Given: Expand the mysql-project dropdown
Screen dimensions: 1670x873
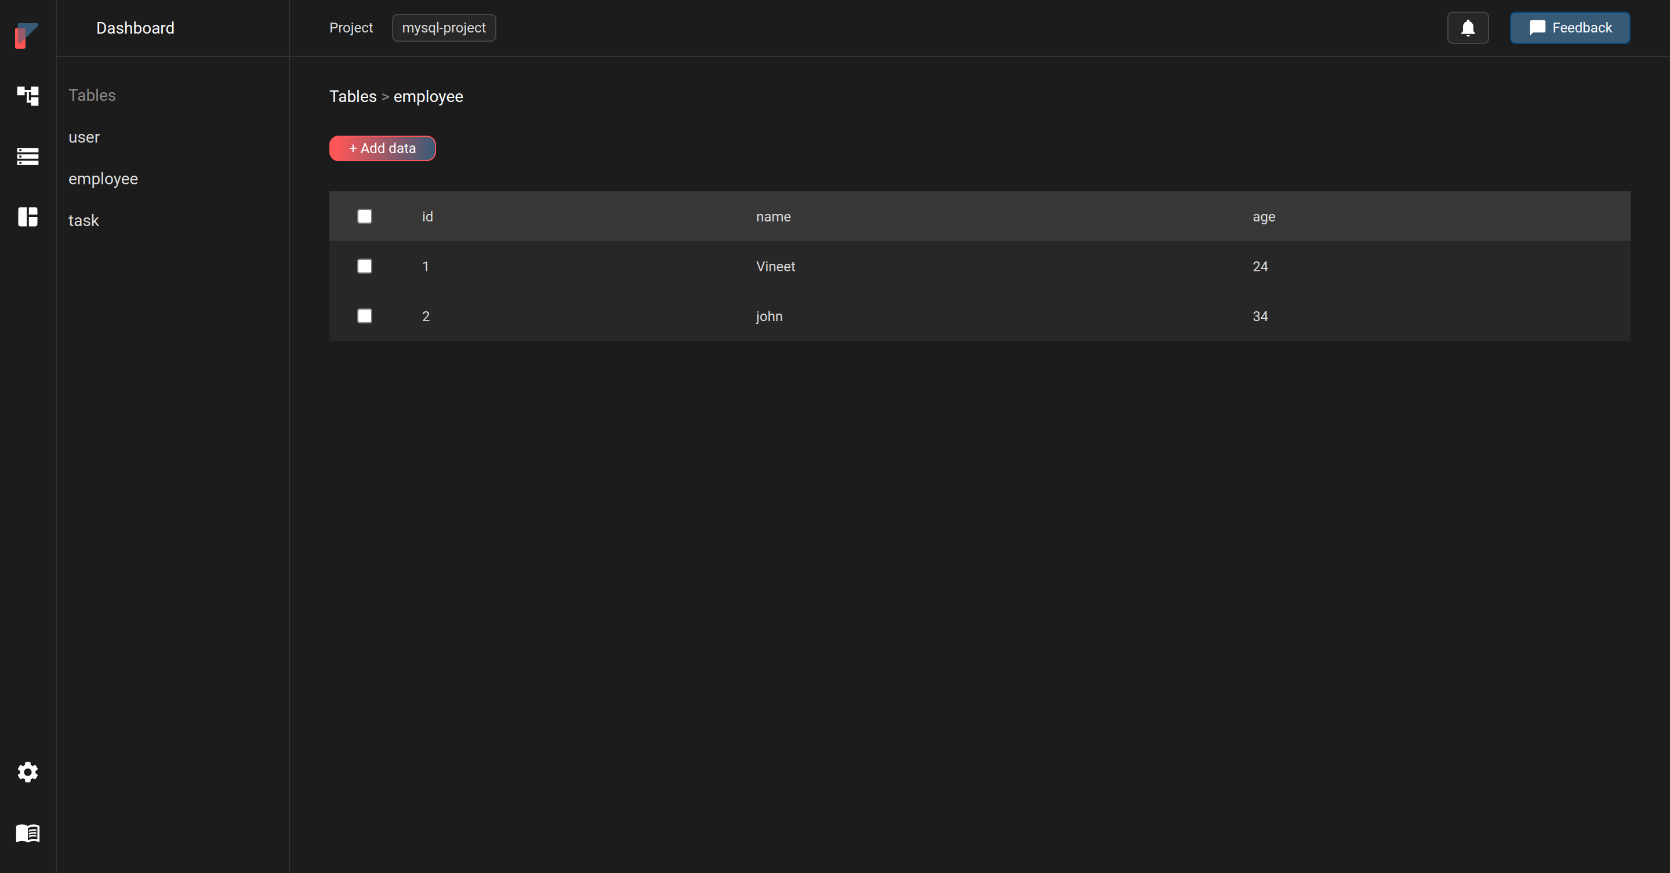Looking at the screenshot, I should pyautogui.click(x=444, y=28).
